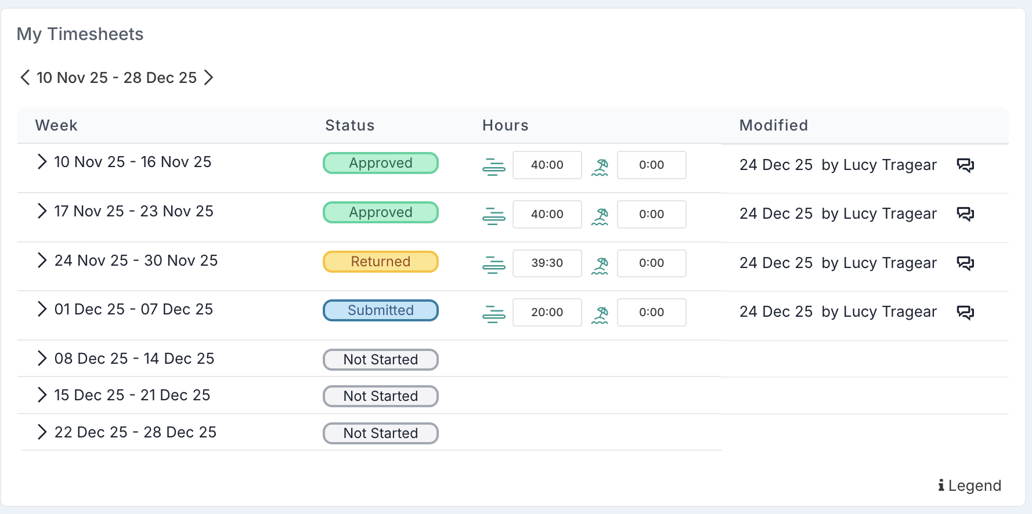Expand the 22 Dec 25 - 28 Dec 25 week
This screenshot has width=1032, height=514.
42,432
